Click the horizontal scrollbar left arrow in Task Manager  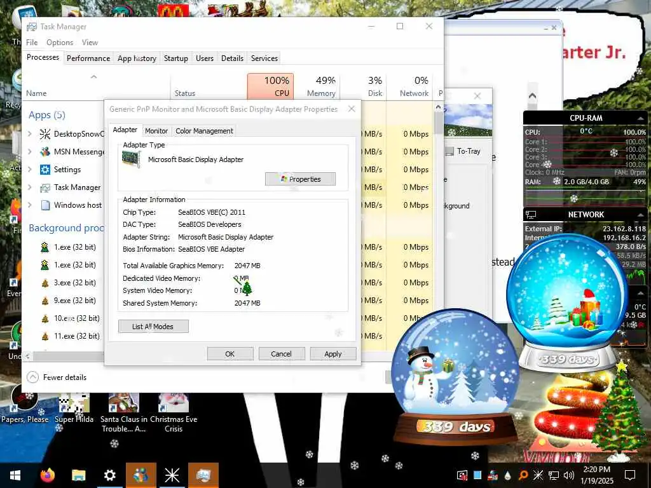click(27, 356)
